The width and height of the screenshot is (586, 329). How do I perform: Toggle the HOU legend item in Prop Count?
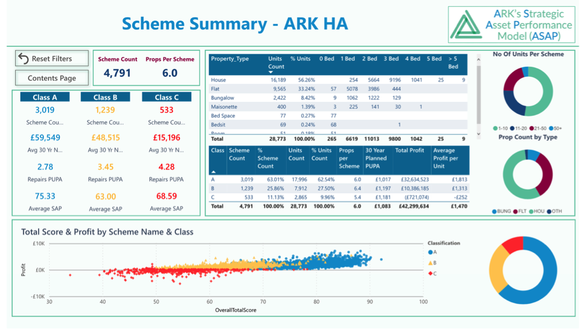(x=536, y=212)
